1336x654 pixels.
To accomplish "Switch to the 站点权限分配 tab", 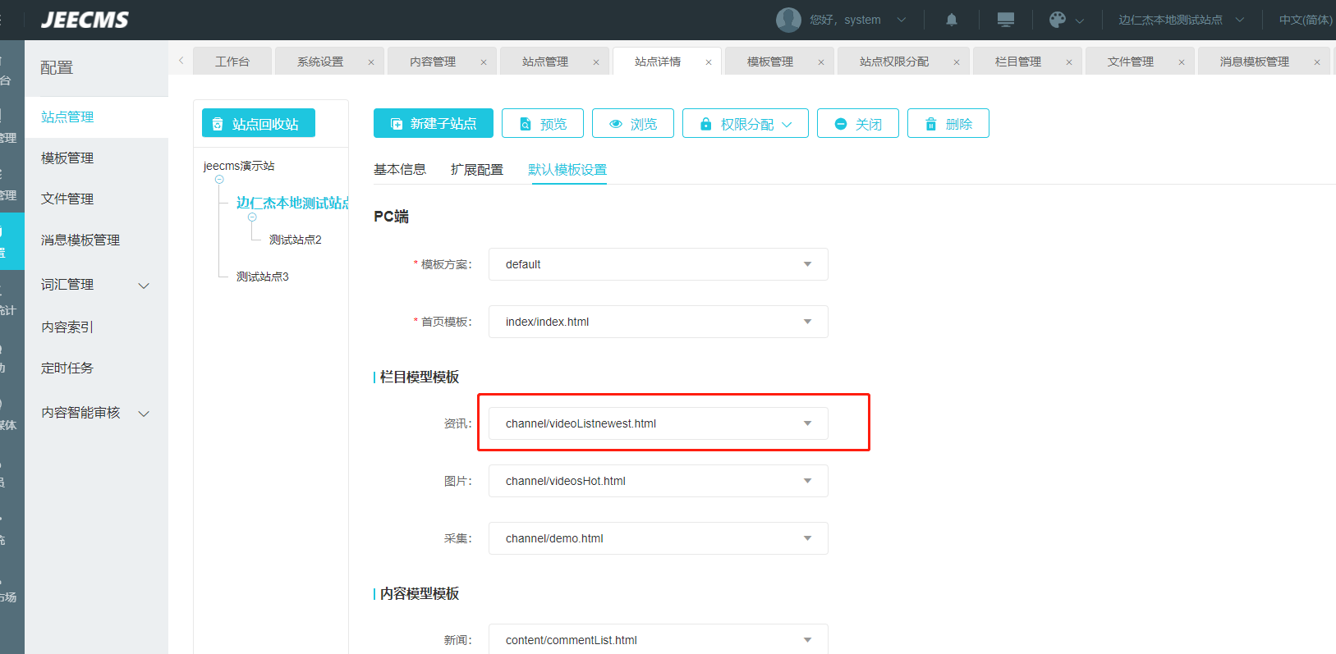I will coord(894,62).
